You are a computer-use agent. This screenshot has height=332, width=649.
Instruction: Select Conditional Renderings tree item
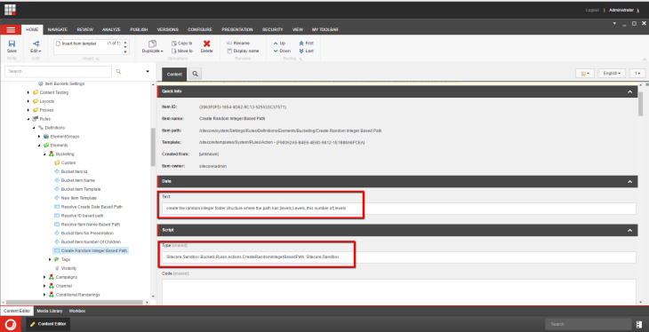click(x=74, y=295)
